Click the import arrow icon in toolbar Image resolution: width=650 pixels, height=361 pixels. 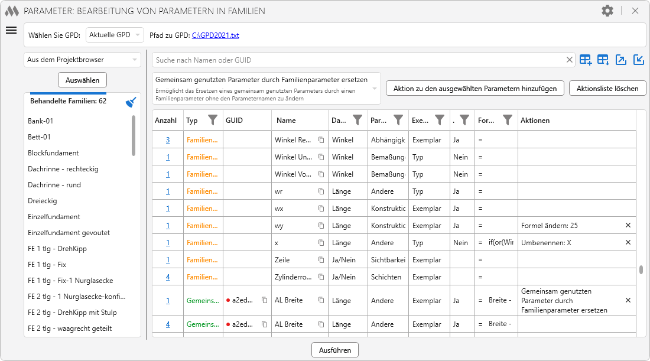tap(638, 60)
